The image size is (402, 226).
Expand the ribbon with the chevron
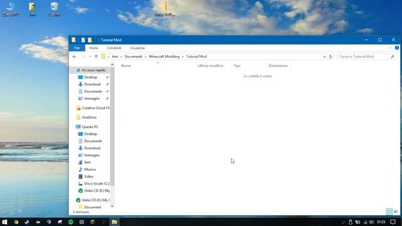pyautogui.click(x=390, y=48)
